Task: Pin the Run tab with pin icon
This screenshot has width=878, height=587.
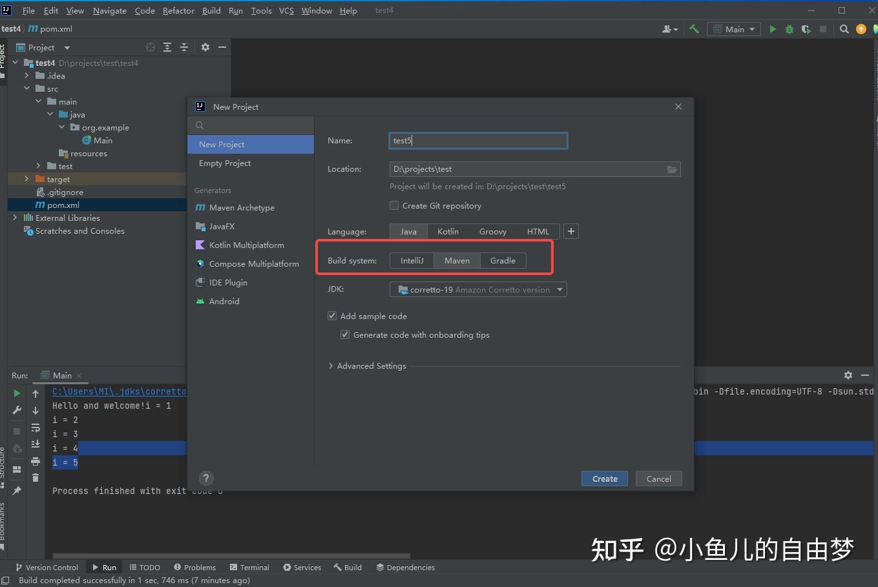Action: pos(17,491)
